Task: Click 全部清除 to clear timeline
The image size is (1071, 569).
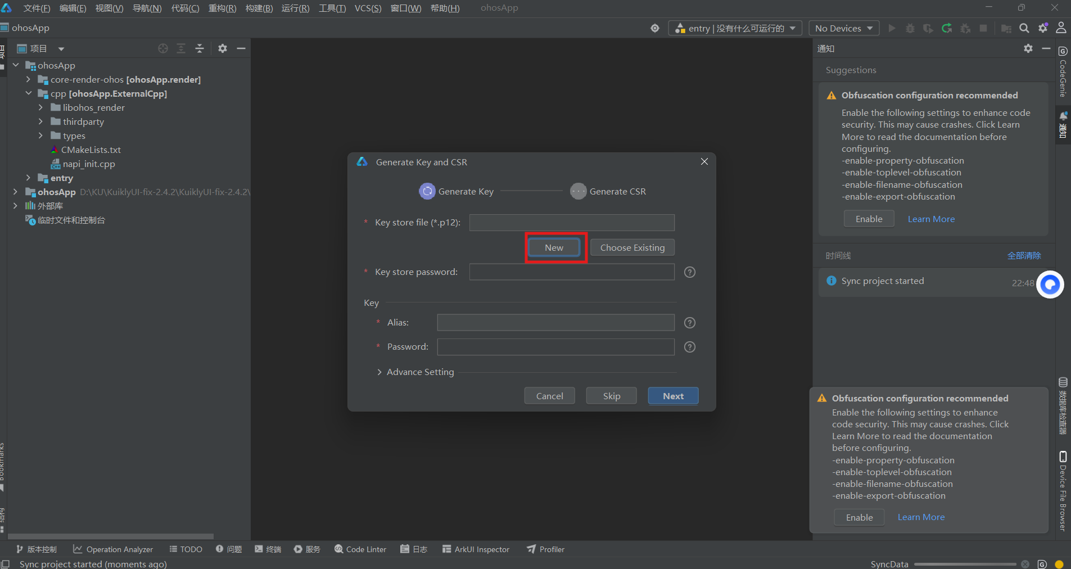Action: pyautogui.click(x=1024, y=256)
